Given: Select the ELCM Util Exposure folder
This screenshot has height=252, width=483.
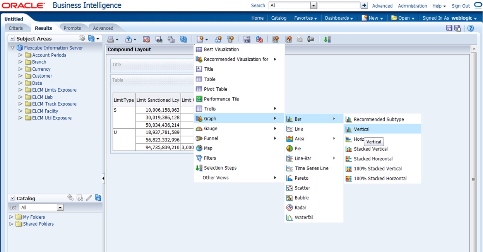Looking at the screenshot, I should pos(52,118).
